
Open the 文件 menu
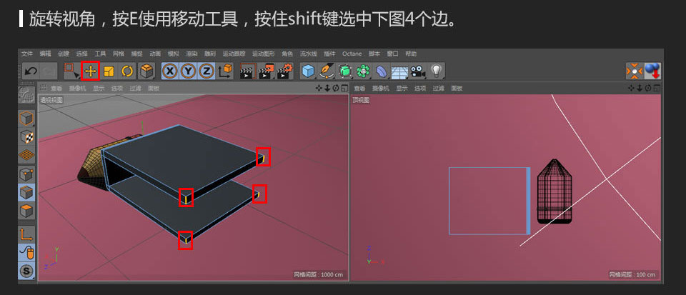click(27, 54)
